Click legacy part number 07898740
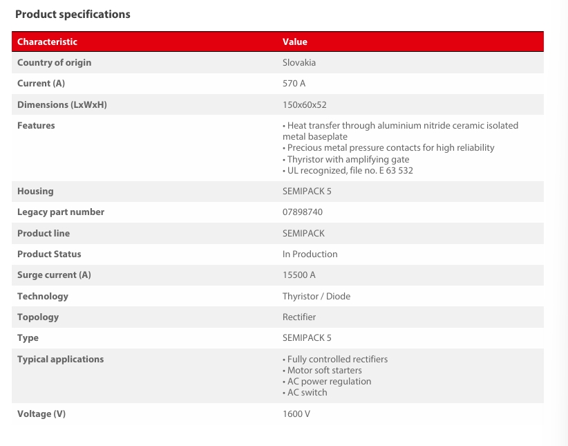 pyautogui.click(x=303, y=212)
